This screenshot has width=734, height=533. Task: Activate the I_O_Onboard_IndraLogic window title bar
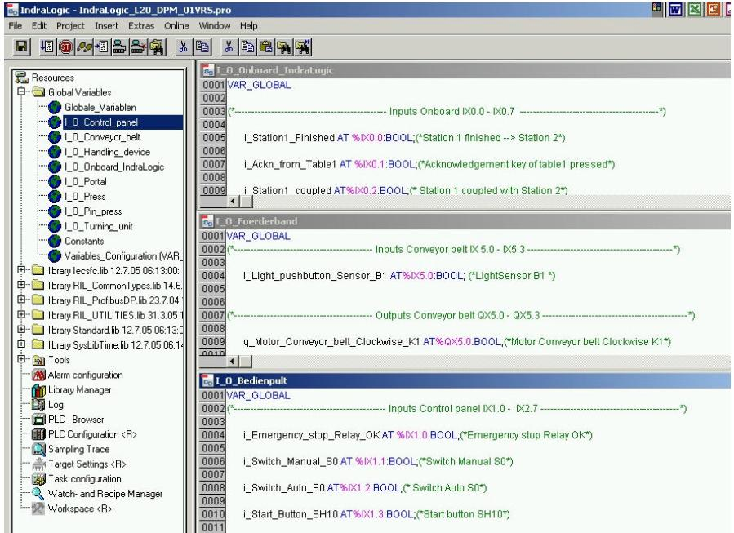[465, 70]
